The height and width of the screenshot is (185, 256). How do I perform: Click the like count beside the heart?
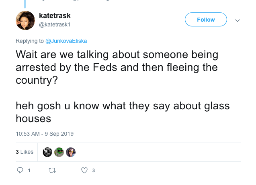tap(93, 171)
